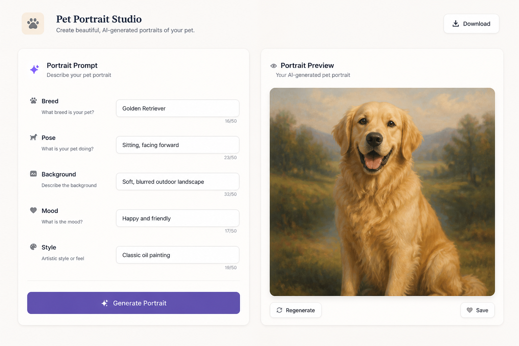Click the heart icon next to Mood

click(33, 210)
